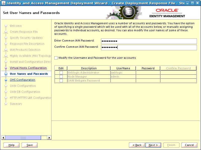The width and height of the screenshot is (201, 150).
Task: Click the UserName column header
Action: 123,68
